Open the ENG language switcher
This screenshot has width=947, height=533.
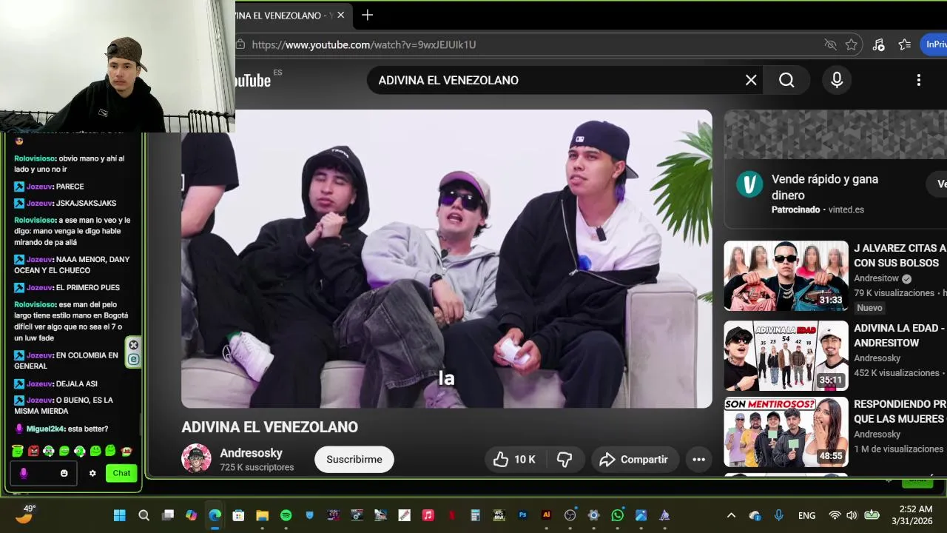click(x=806, y=516)
